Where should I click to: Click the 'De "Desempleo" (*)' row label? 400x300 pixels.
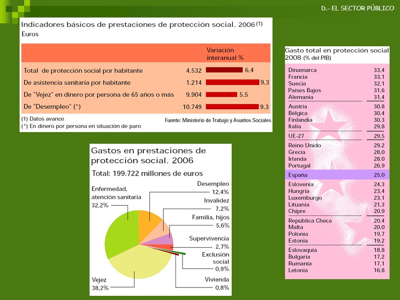click(x=52, y=107)
